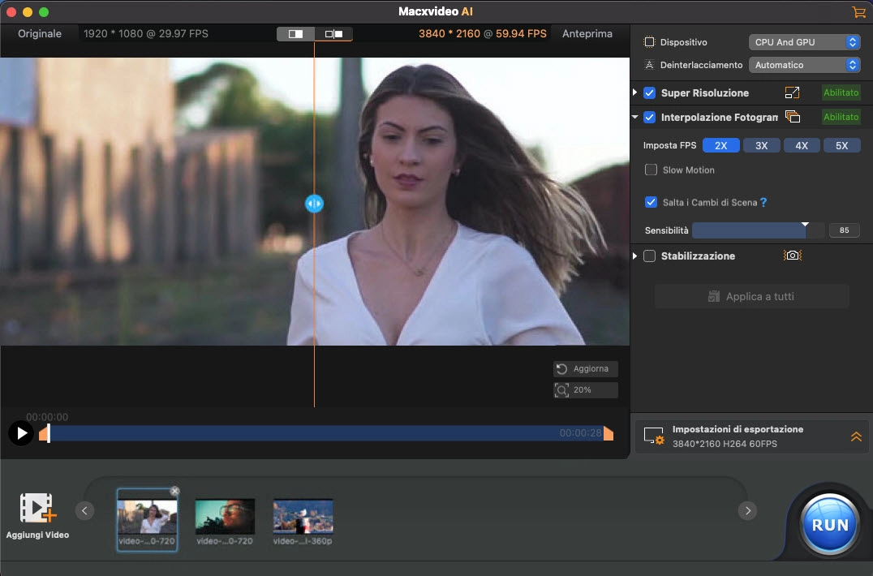The height and width of the screenshot is (576, 873).
Task: Click the Add Video icon
Action: [x=37, y=509]
